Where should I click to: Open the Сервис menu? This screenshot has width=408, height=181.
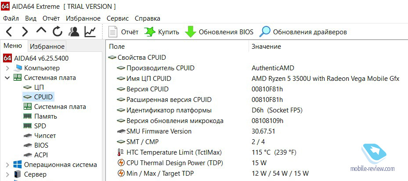coord(118,18)
